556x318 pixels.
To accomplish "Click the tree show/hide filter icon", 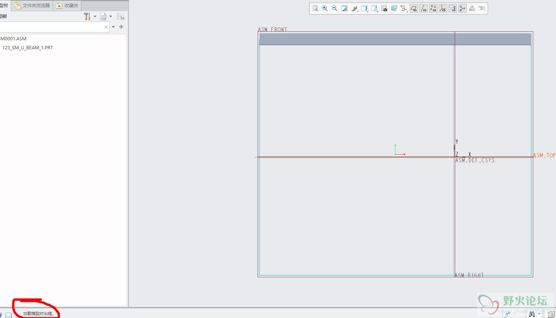I will (x=120, y=16).
